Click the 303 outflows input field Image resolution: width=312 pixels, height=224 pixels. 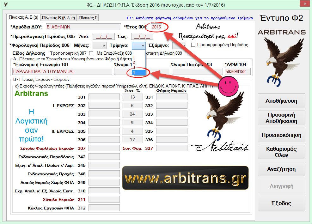point(104,114)
